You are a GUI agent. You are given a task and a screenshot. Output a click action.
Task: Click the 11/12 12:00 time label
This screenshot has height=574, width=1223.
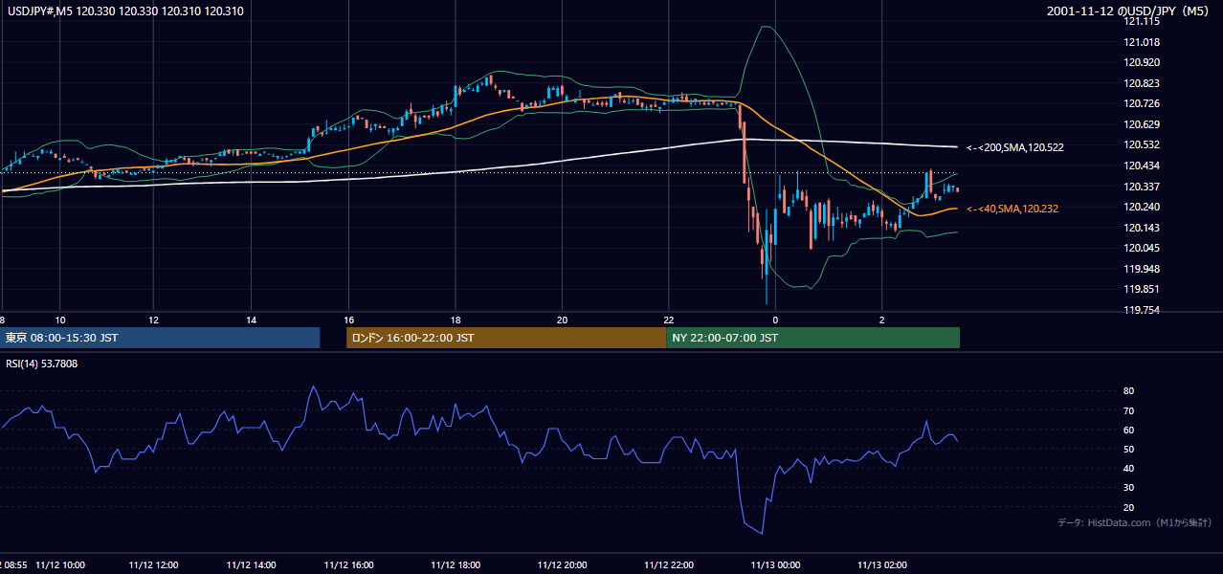[x=153, y=565]
